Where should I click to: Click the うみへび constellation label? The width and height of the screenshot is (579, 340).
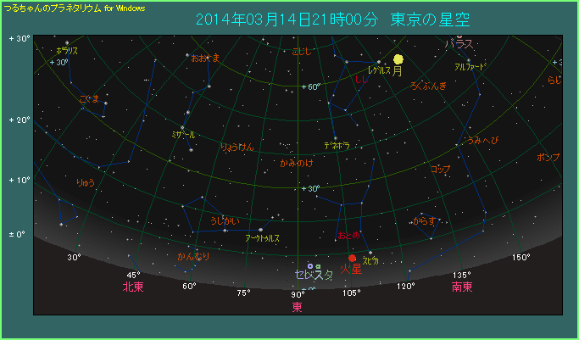pos(483,139)
